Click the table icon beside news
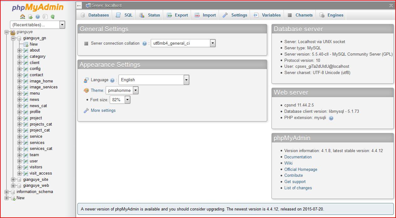This screenshot has height=218, width=396. [x=26, y=100]
